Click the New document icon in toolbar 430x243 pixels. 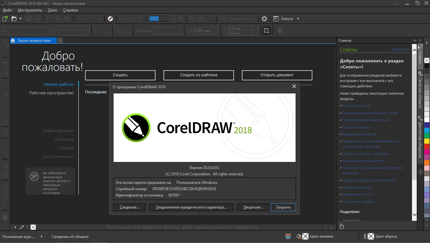point(5,19)
